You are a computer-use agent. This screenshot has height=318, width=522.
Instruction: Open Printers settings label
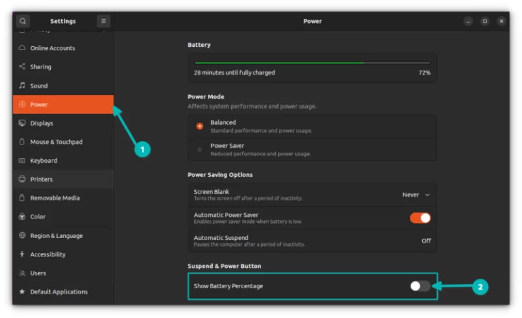[x=41, y=179]
